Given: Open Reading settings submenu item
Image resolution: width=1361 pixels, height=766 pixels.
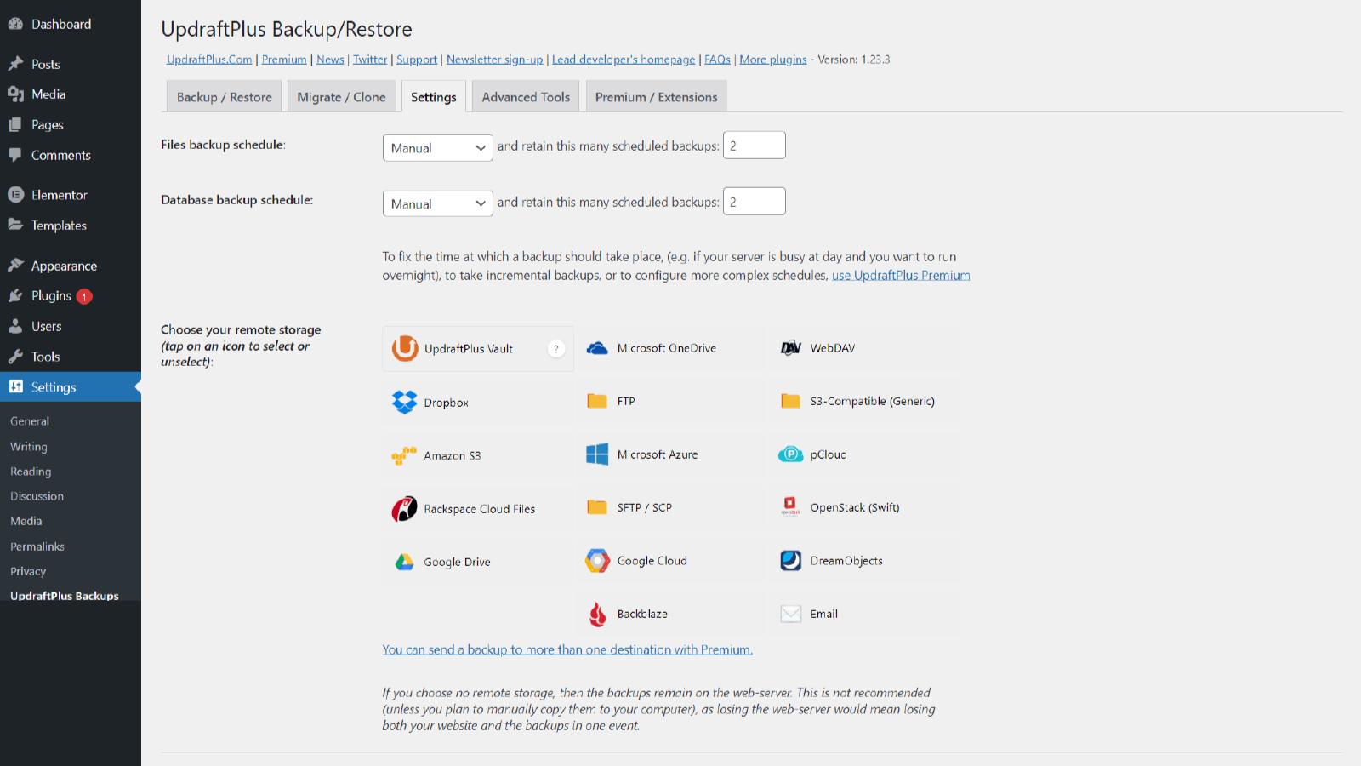Looking at the screenshot, I should 31,471.
